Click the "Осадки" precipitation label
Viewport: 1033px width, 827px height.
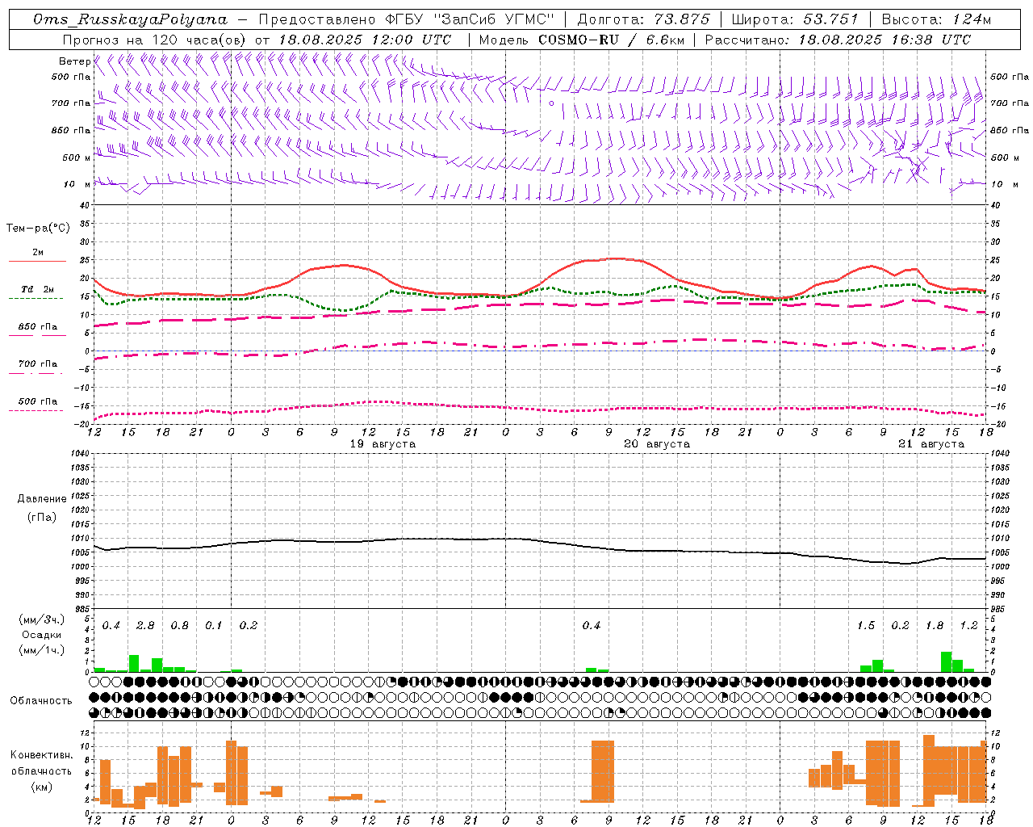(x=41, y=635)
